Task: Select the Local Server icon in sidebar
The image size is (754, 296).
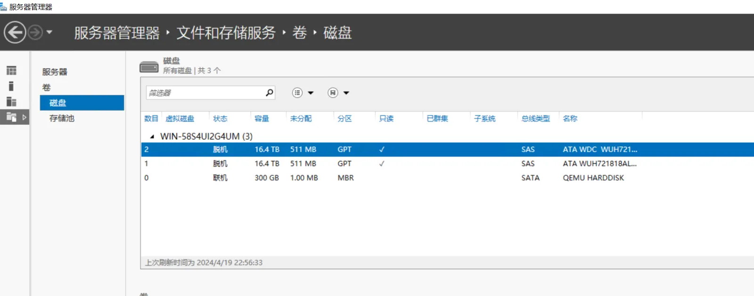Action: pyautogui.click(x=11, y=86)
